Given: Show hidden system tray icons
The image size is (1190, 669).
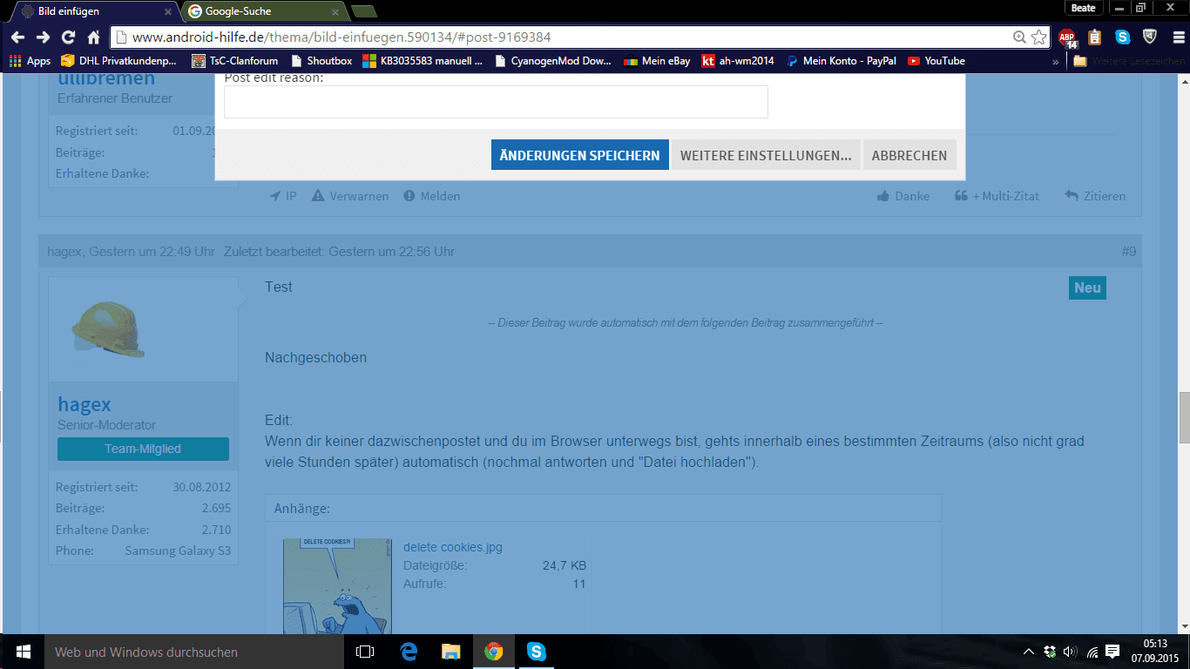Looking at the screenshot, I should point(1029,652).
